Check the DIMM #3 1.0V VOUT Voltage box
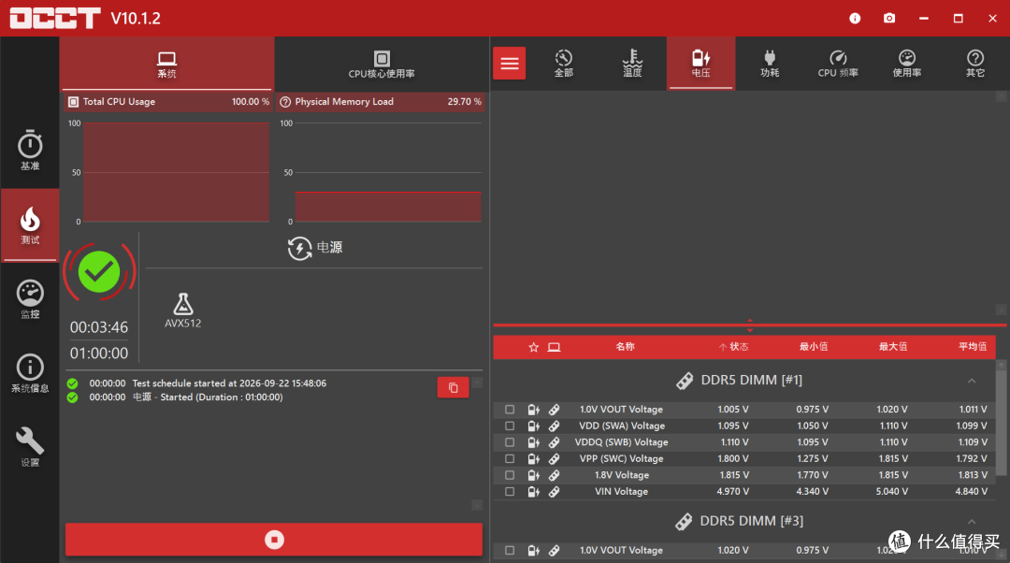 coord(510,550)
